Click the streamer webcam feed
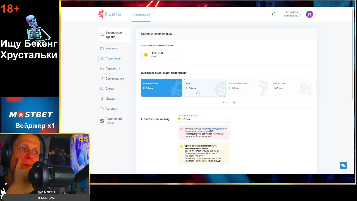The width and height of the screenshot is (357, 201). 45,164
